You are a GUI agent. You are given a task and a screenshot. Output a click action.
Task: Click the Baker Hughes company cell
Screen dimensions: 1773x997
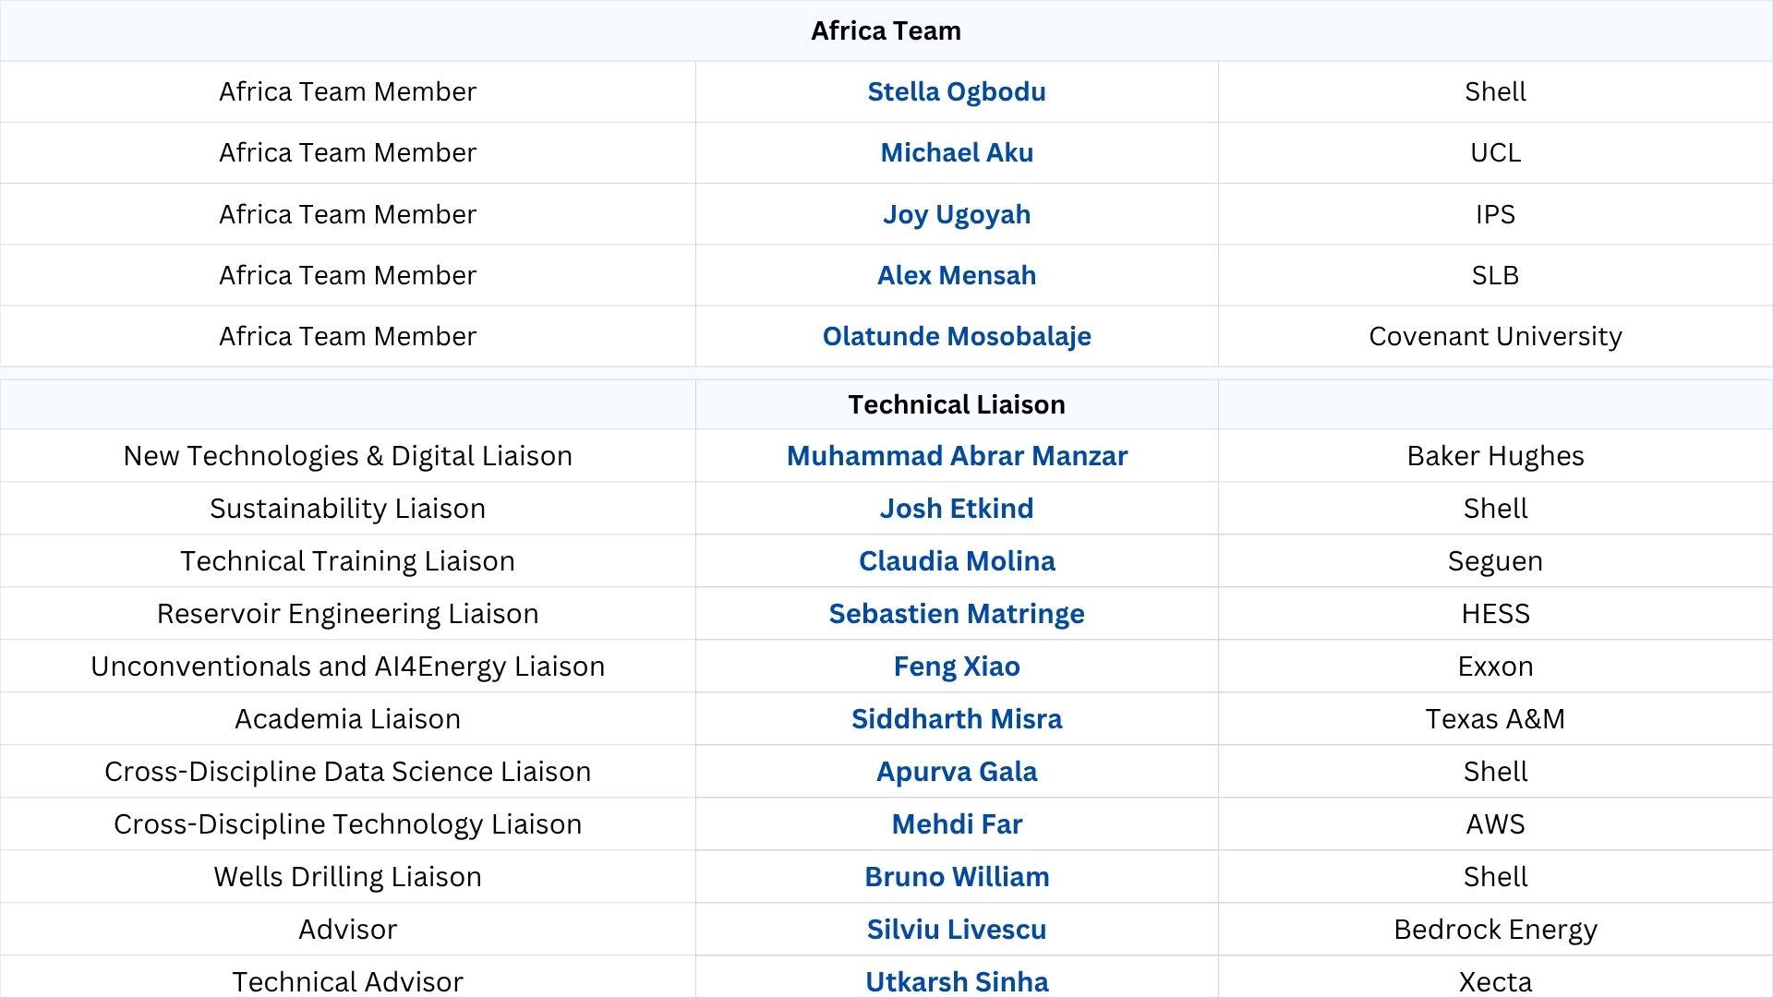pos(1494,456)
